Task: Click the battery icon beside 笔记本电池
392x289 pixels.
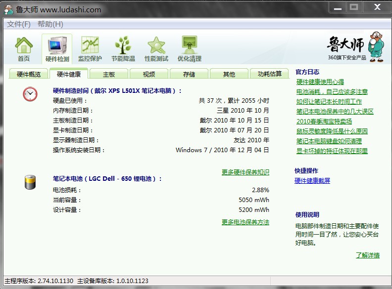Action: pyautogui.click(x=30, y=182)
